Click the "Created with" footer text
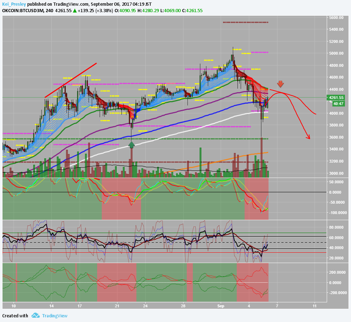 (x=15, y=316)
